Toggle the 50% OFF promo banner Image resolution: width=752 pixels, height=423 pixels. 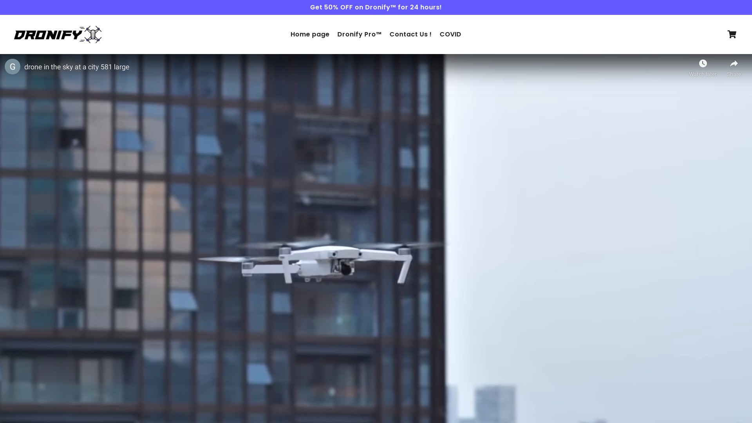[376, 7]
